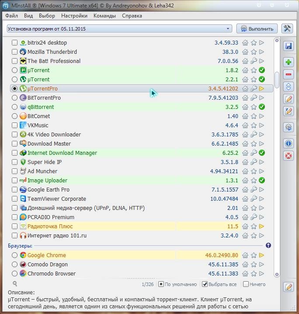The height and width of the screenshot is (314, 299).
Task: Open the Настройки menu
Action: [x=74, y=16]
